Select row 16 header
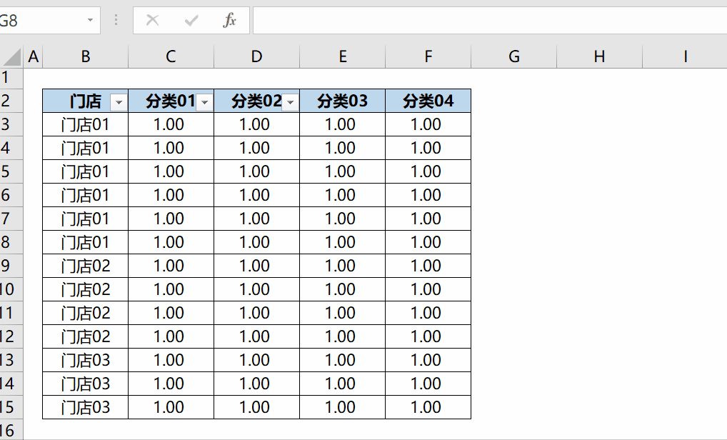The height and width of the screenshot is (440, 727). pyautogui.click(x=11, y=430)
